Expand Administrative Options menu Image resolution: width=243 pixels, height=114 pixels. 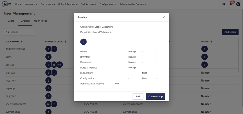coord(133,4)
